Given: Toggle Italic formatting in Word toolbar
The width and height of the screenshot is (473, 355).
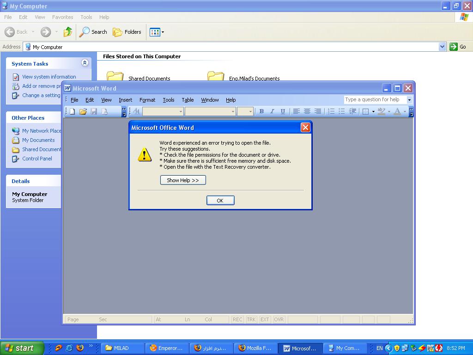Looking at the screenshot, I should 272,111.
